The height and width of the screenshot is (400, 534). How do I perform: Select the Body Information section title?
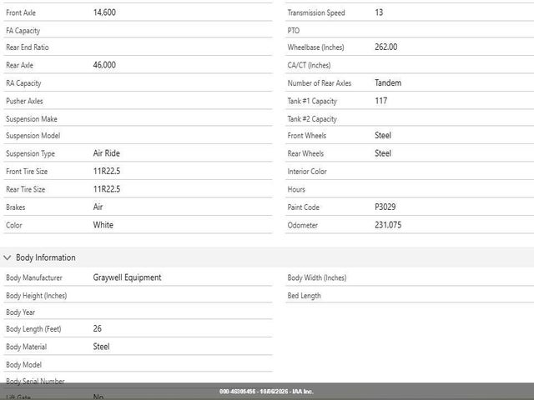click(46, 257)
